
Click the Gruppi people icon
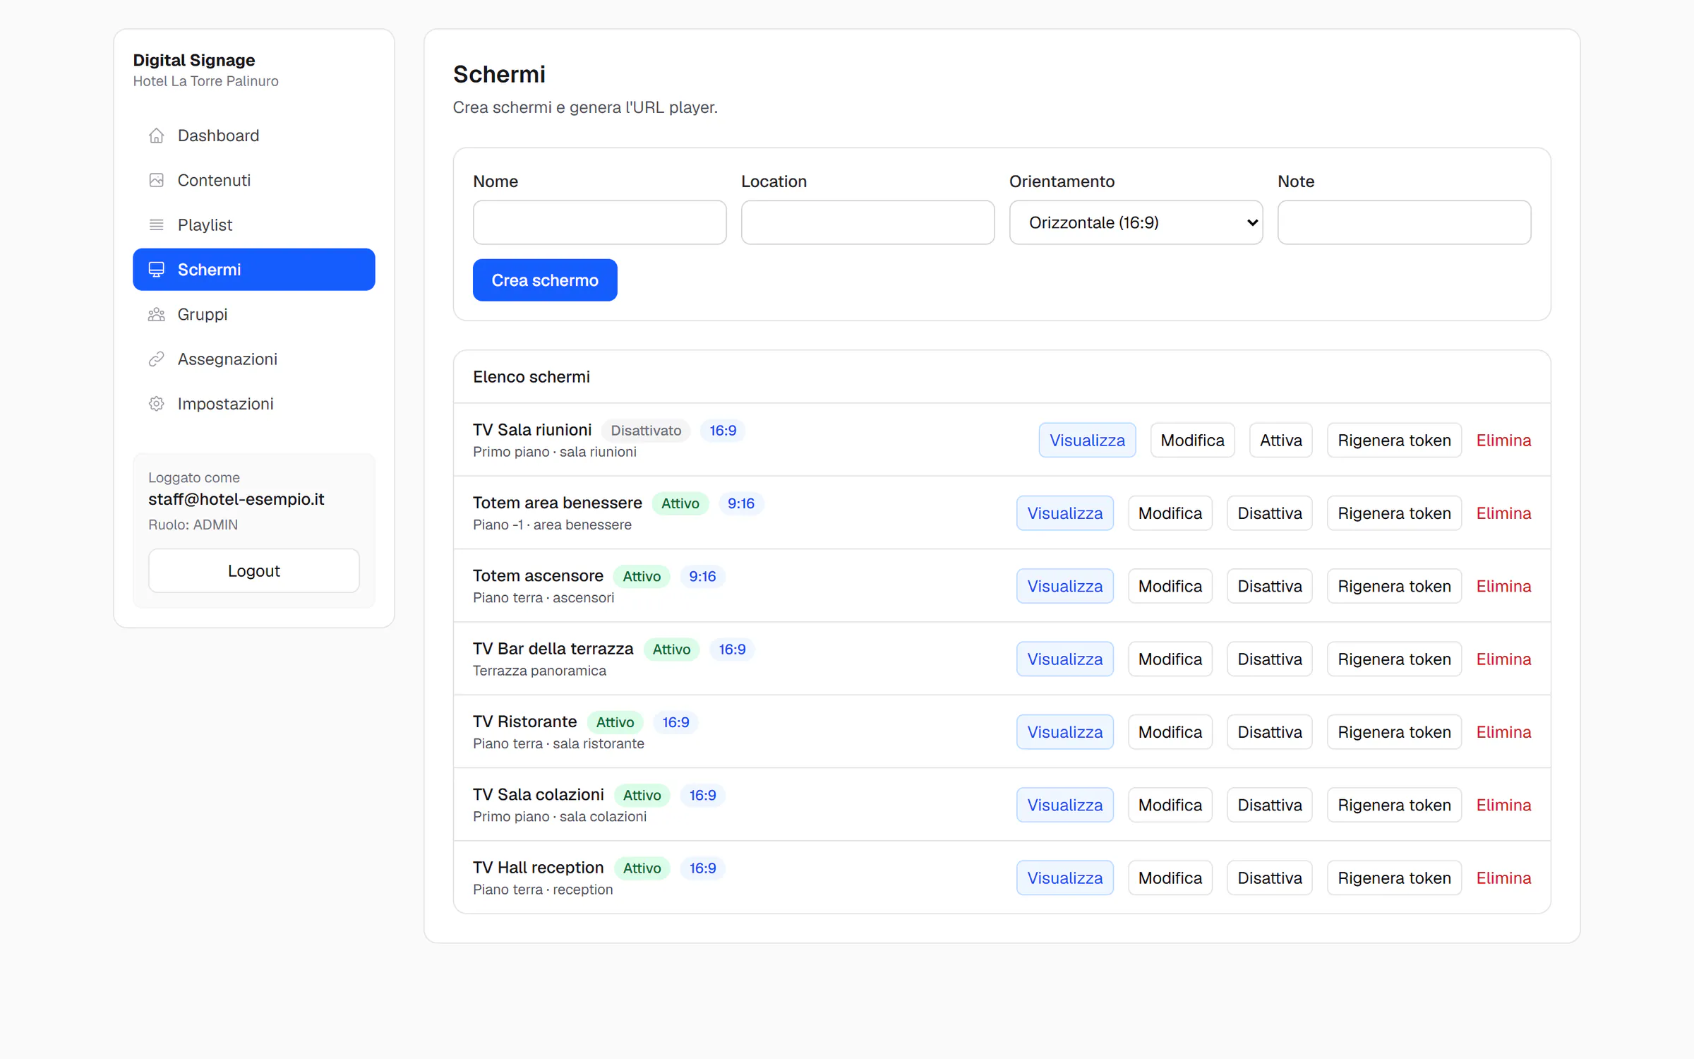tap(156, 314)
